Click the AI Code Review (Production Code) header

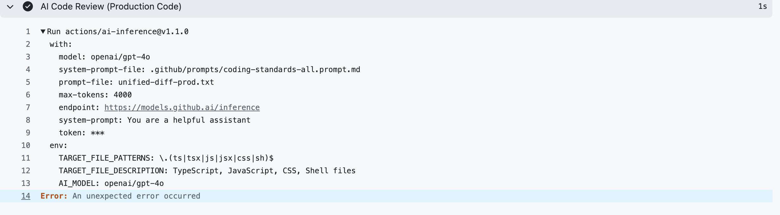111,6
